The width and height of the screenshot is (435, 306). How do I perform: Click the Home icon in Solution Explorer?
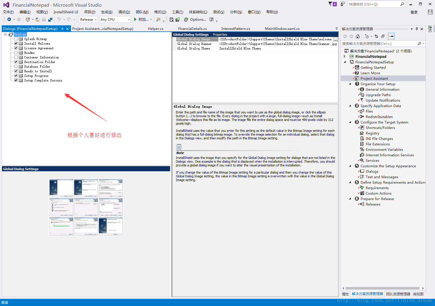click(x=358, y=36)
